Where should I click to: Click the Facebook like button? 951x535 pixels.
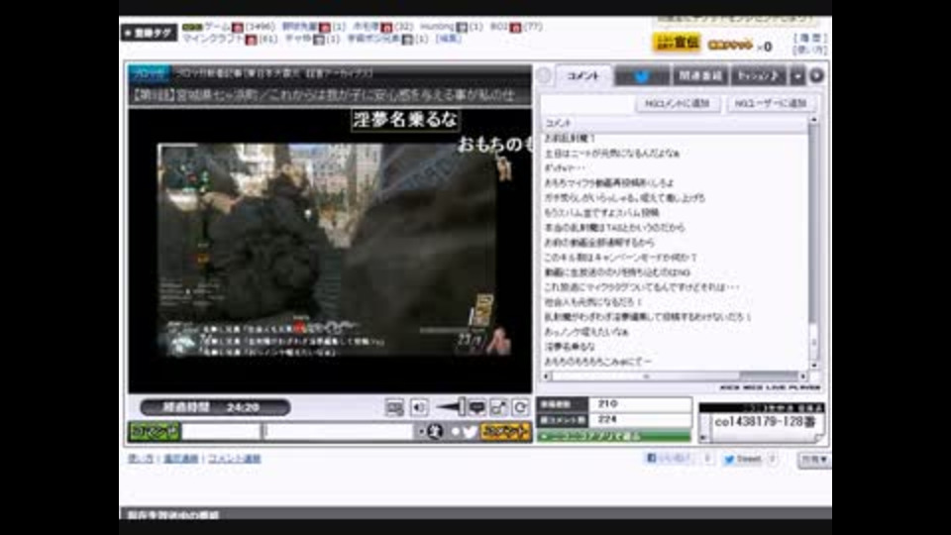point(669,459)
